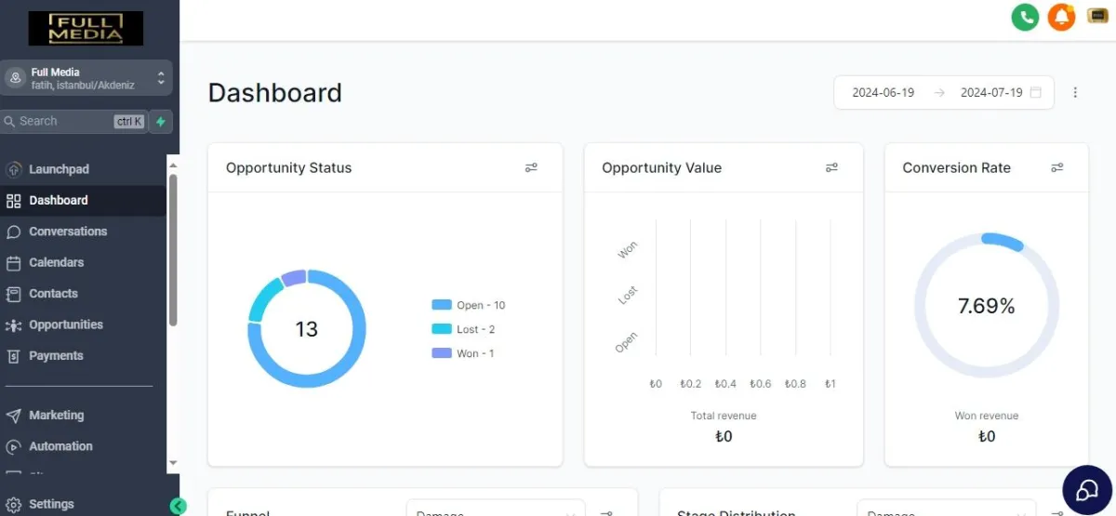This screenshot has width=1116, height=516.
Task: Click the Full Media logo
Action: point(86,28)
